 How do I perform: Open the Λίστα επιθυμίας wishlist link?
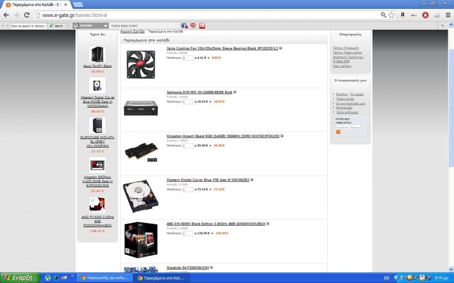coord(347,112)
